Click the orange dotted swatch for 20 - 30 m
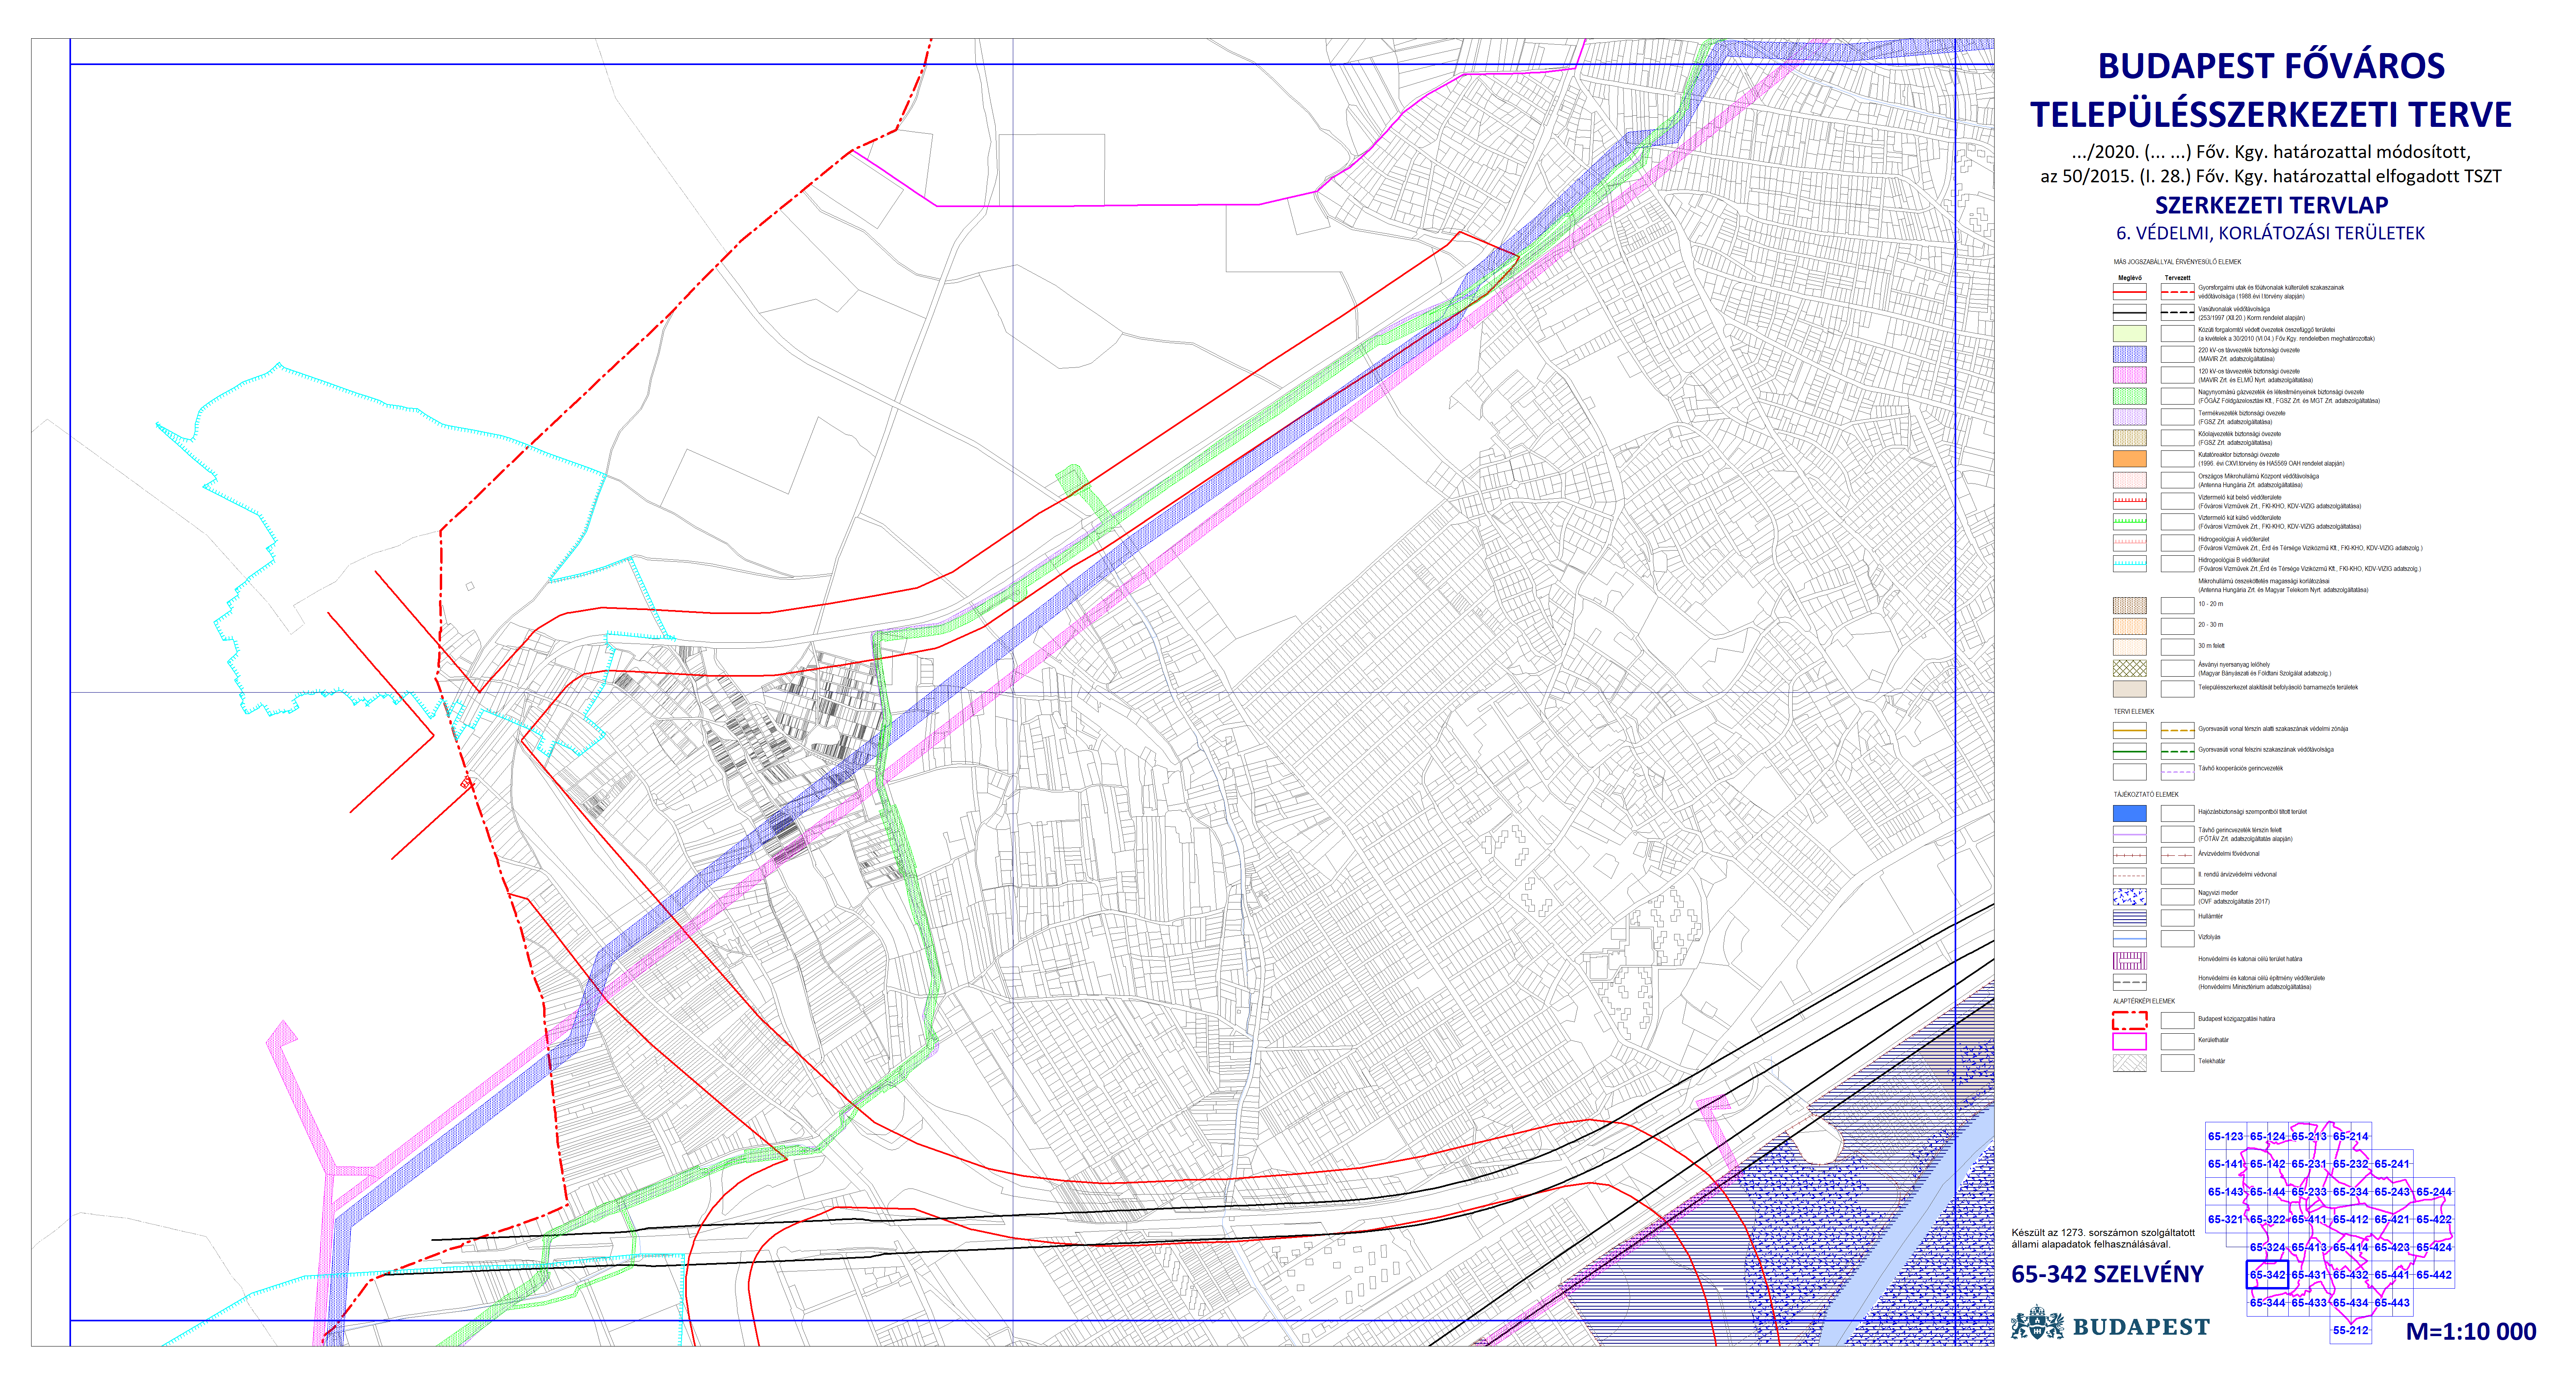 pyautogui.click(x=2129, y=626)
